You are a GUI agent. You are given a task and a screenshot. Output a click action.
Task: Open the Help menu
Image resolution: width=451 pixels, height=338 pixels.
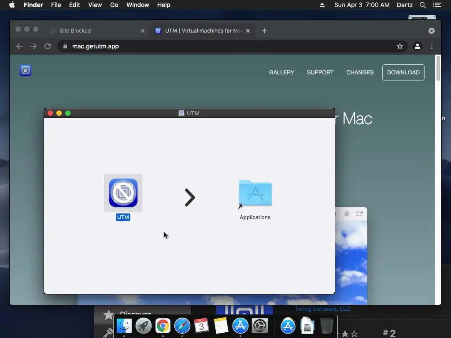tap(164, 5)
